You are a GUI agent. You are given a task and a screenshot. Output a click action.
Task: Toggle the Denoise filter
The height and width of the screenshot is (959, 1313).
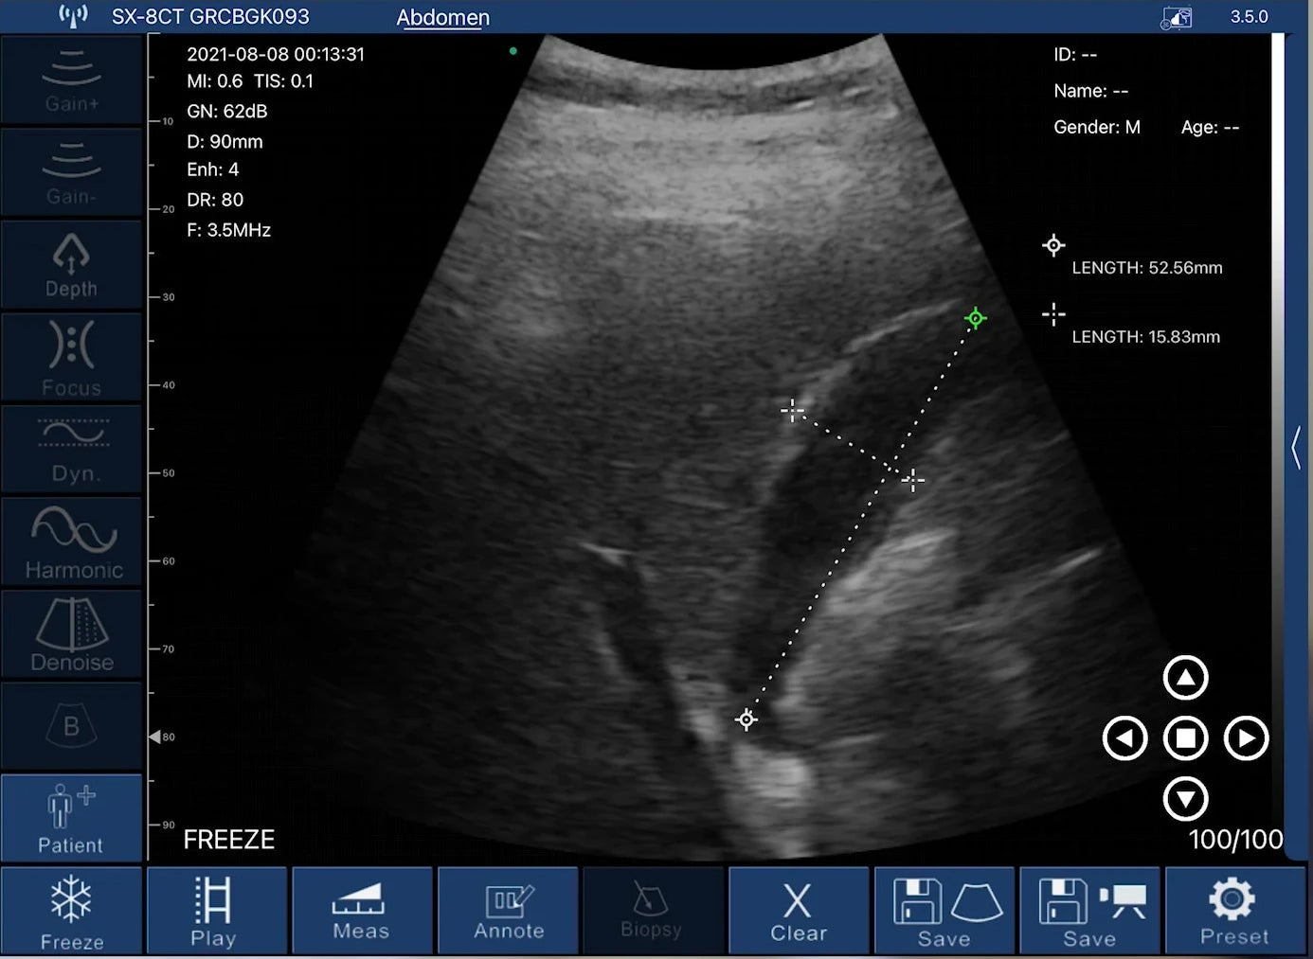tap(71, 634)
